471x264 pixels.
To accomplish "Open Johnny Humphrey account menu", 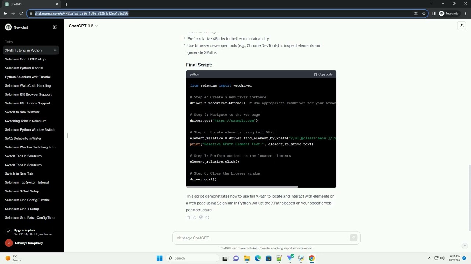I will [x=31, y=243].
